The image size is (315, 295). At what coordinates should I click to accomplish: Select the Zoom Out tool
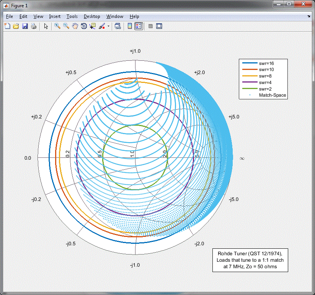pyautogui.click(x=65, y=26)
